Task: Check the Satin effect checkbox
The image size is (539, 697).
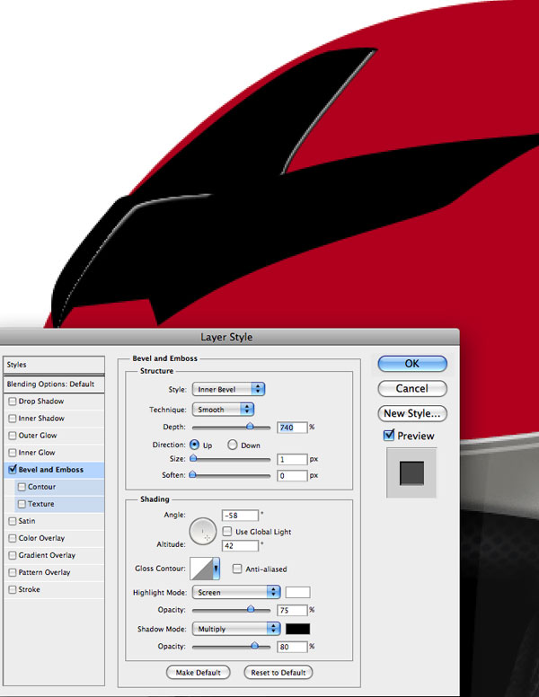Action: click(13, 522)
